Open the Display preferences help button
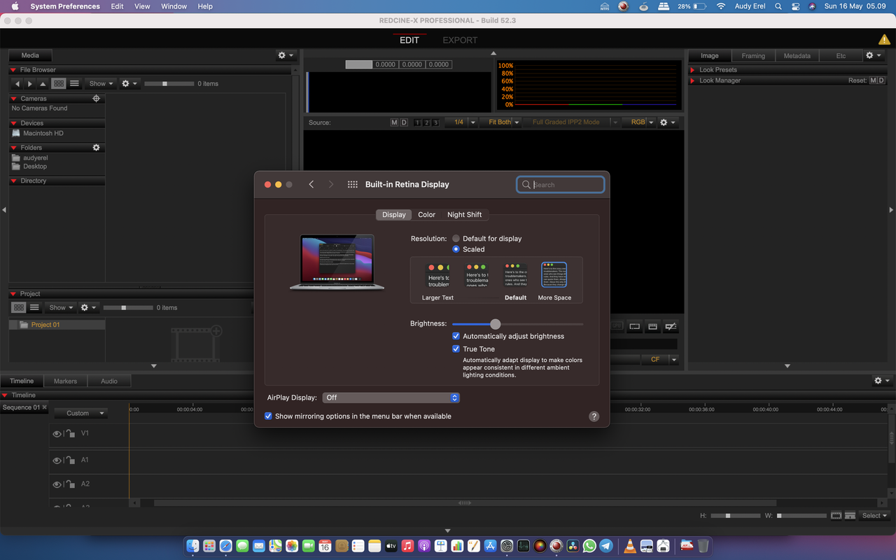This screenshot has height=560, width=896. (x=594, y=416)
